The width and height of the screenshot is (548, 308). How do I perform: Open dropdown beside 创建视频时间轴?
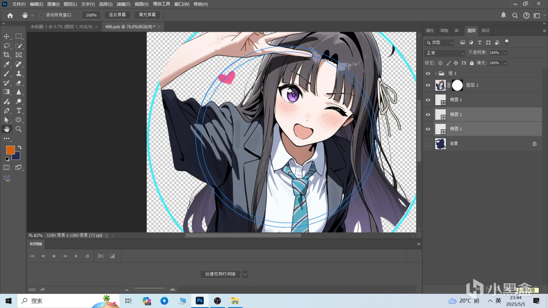click(x=245, y=274)
